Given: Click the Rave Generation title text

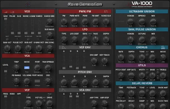Looking at the screenshot, I should (85, 4).
